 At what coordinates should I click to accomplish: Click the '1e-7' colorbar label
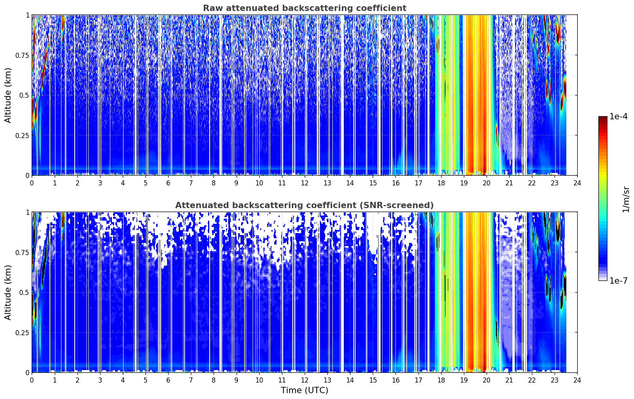coord(618,281)
